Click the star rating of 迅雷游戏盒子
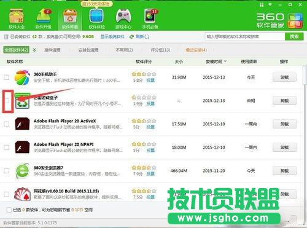Viewport: 307px width, 228px height. click(x=144, y=97)
